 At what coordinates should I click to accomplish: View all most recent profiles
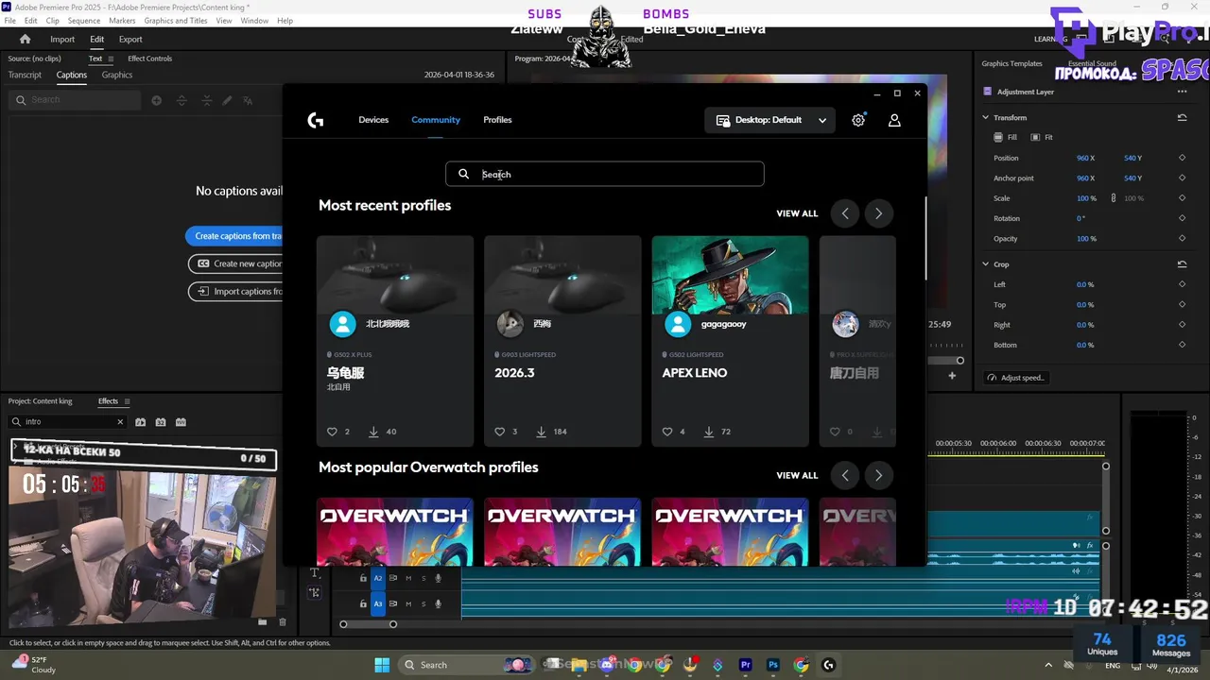[x=797, y=213]
